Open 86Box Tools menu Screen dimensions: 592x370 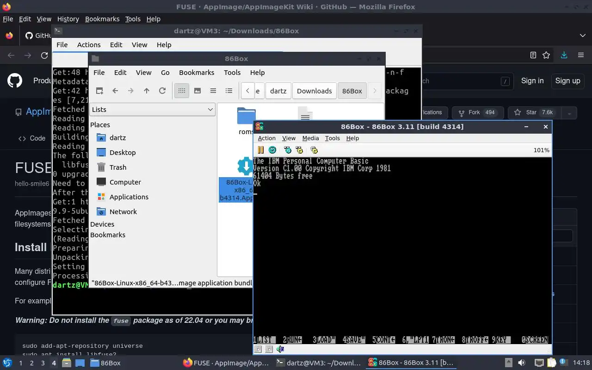tap(332, 138)
